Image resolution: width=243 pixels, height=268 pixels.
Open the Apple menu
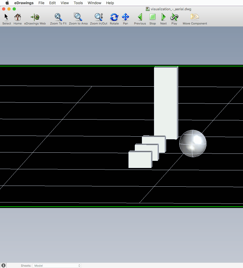click(x=7, y=3)
